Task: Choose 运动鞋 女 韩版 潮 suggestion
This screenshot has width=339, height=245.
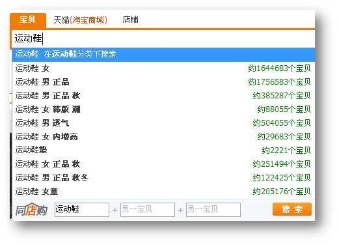Action: coord(163,109)
